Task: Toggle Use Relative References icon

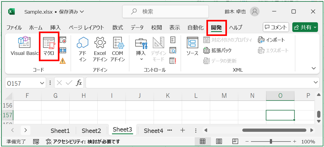Action: pos(63,50)
